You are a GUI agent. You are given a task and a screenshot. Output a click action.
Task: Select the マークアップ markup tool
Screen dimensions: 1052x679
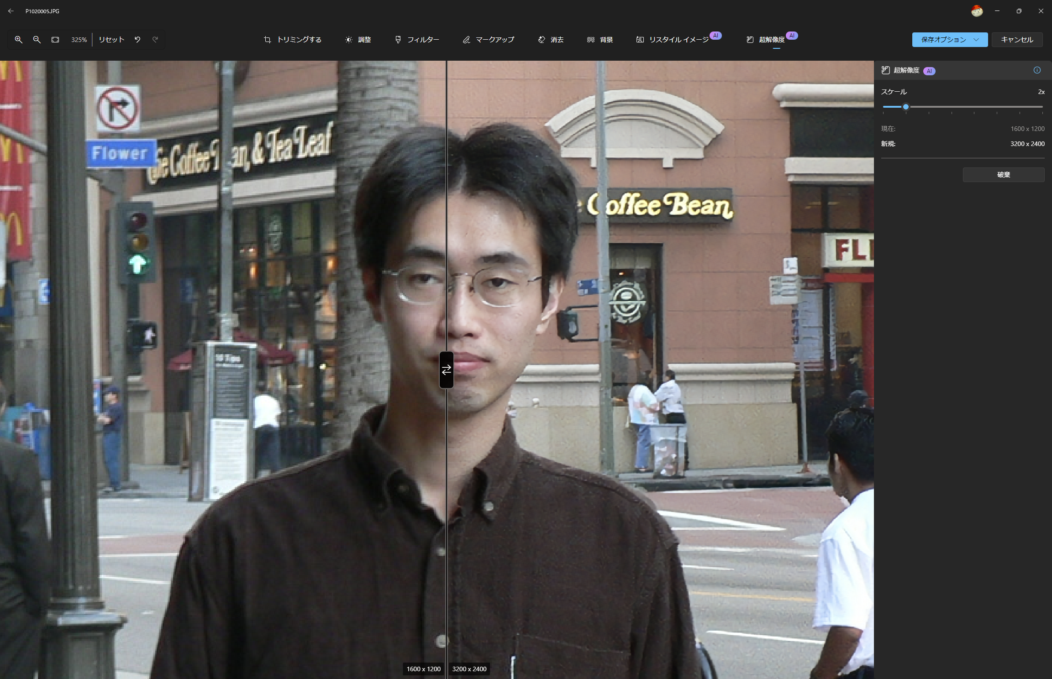[488, 40]
